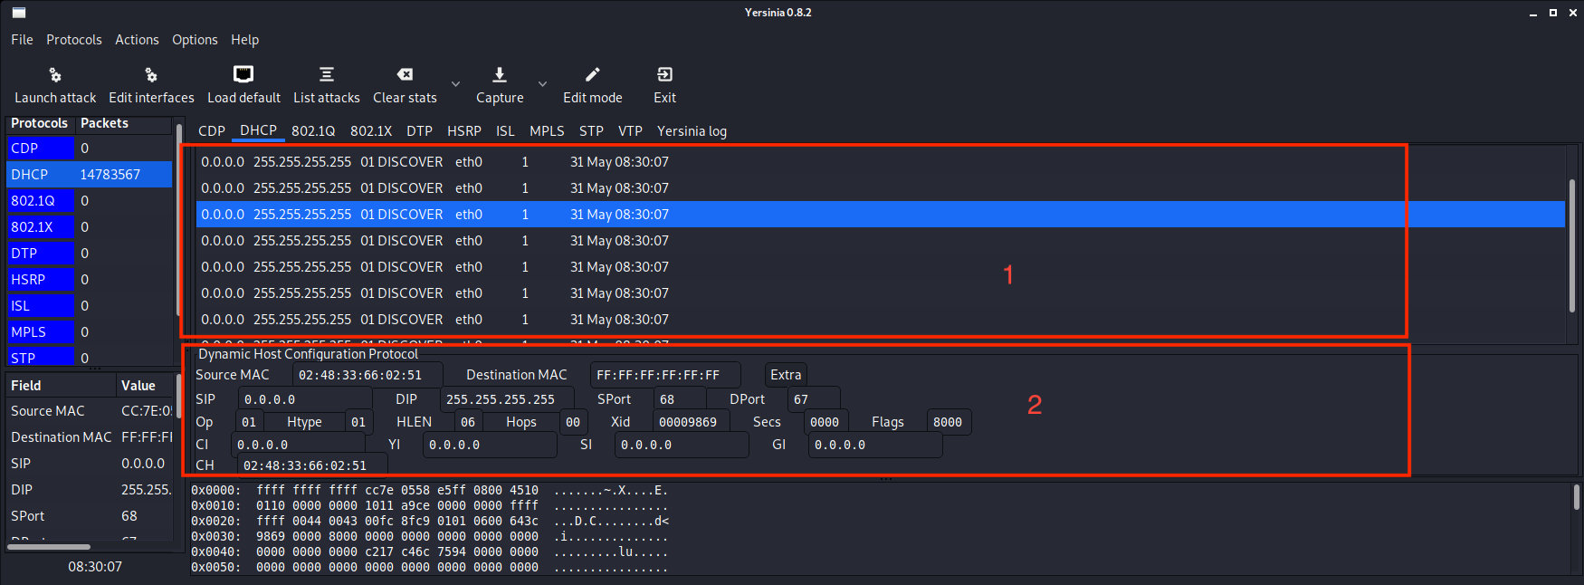Click the Exit icon in the toolbar
The image size is (1584, 585).
(x=664, y=74)
